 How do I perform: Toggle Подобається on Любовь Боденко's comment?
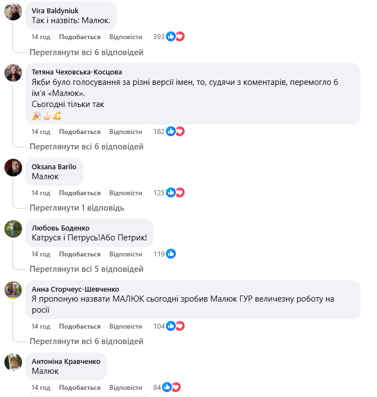(80, 254)
